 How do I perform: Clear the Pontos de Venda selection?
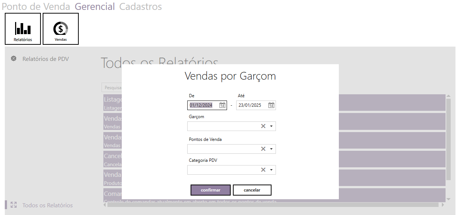263,149
